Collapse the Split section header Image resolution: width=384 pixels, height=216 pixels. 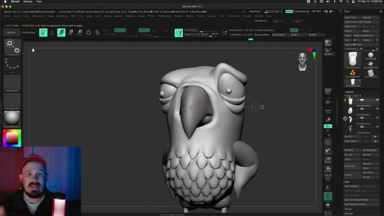pos(347,182)
